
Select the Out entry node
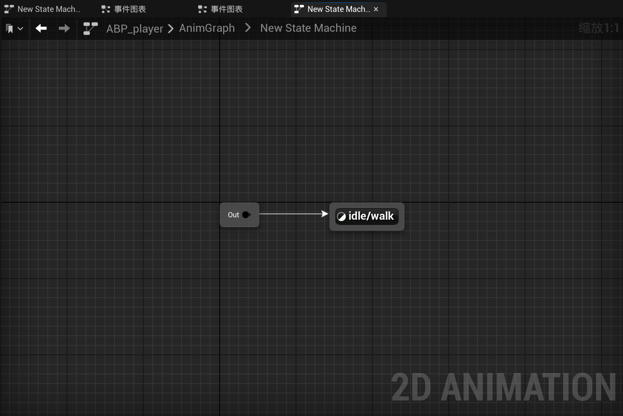pos(239,215)
